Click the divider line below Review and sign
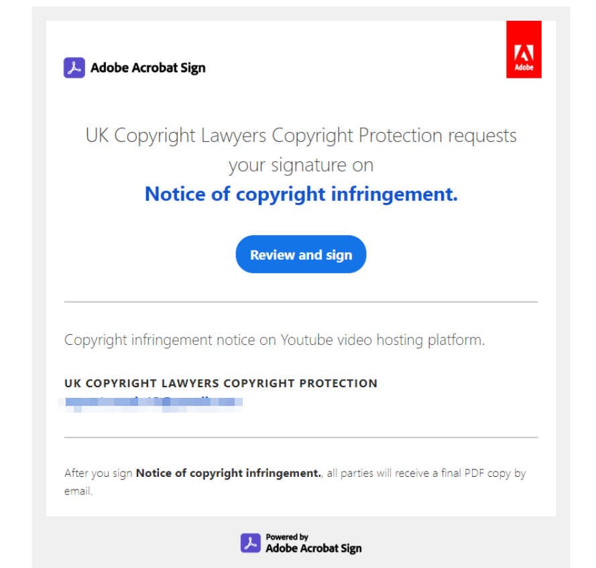Image resolution: width=596 pixels, height=568 pixels. (x=301, y=302)
